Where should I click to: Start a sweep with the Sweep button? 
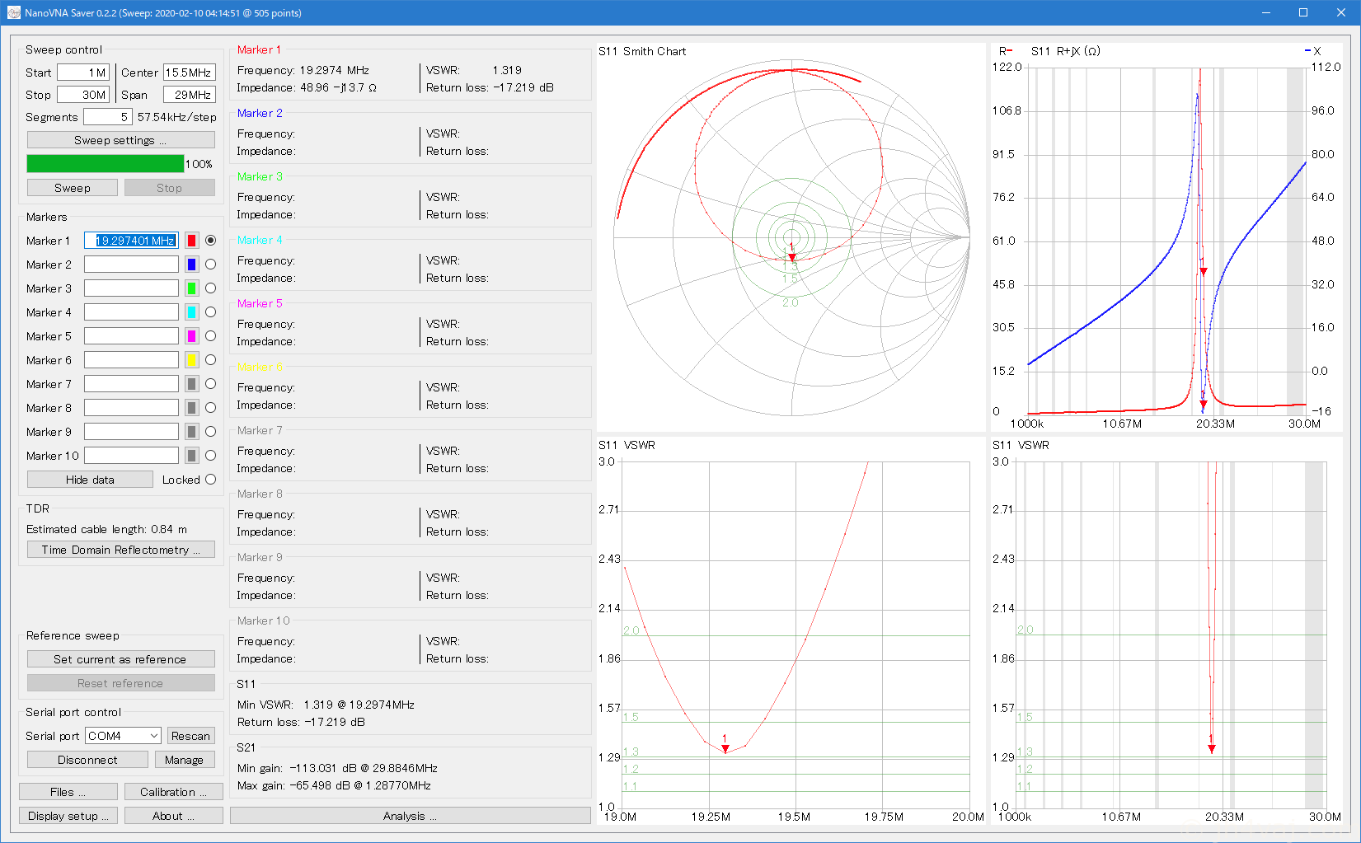tap(73, 188)
